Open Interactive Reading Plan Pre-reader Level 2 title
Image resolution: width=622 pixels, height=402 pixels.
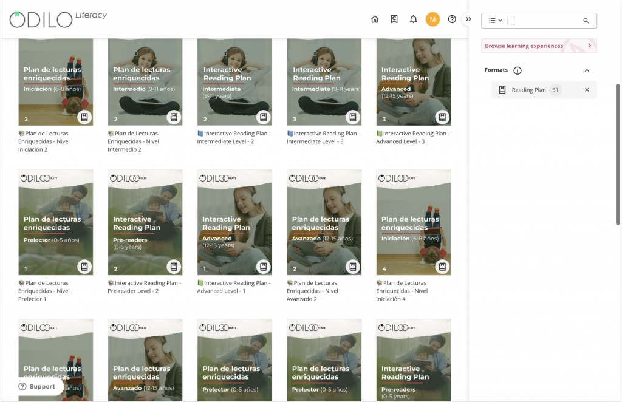145,287
